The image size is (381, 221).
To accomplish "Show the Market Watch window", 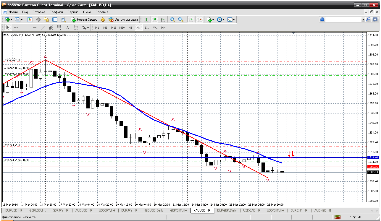I will click(x=30, y=19).
